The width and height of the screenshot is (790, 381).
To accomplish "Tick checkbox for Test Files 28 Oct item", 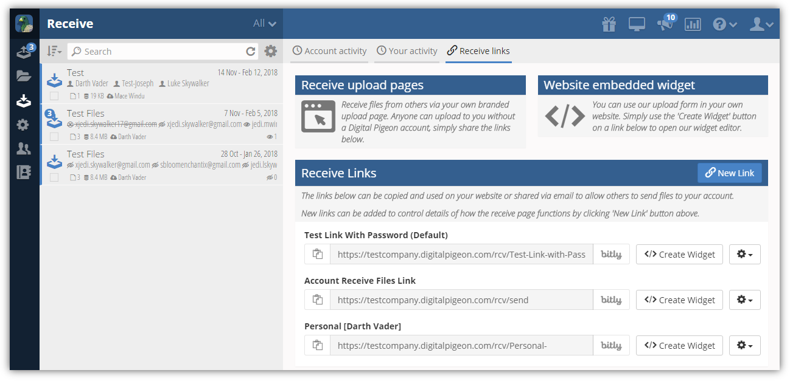I will pos(54,177).
